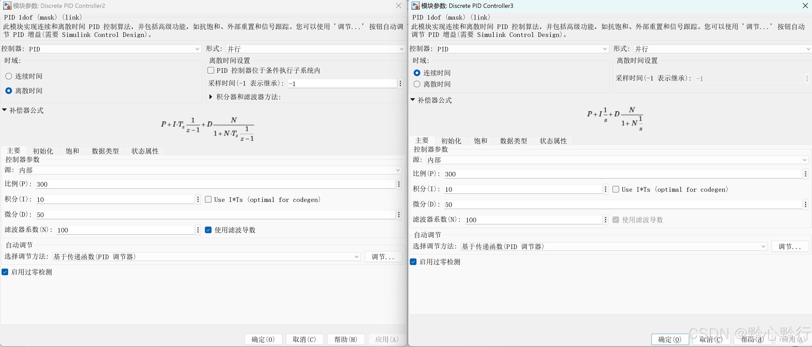Toggle 使用滤波导数 checkbox in left dialog
Image resolution: width=812 pixels, height=347 pixels.
(x=208, y=230)
